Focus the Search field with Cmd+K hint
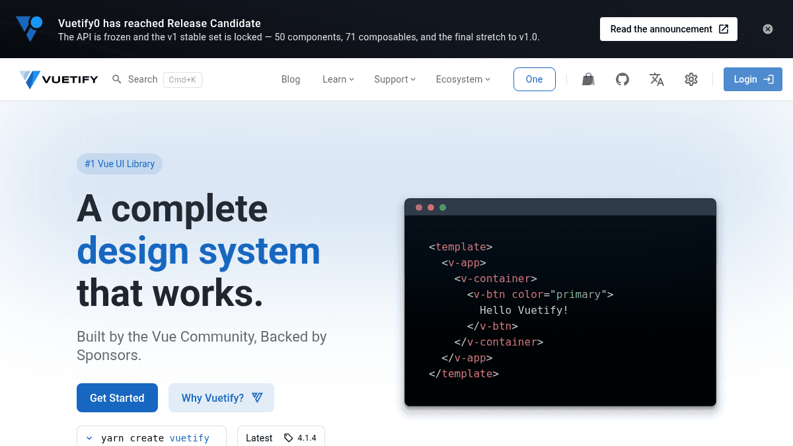793x446 pixels. [157, 79]
